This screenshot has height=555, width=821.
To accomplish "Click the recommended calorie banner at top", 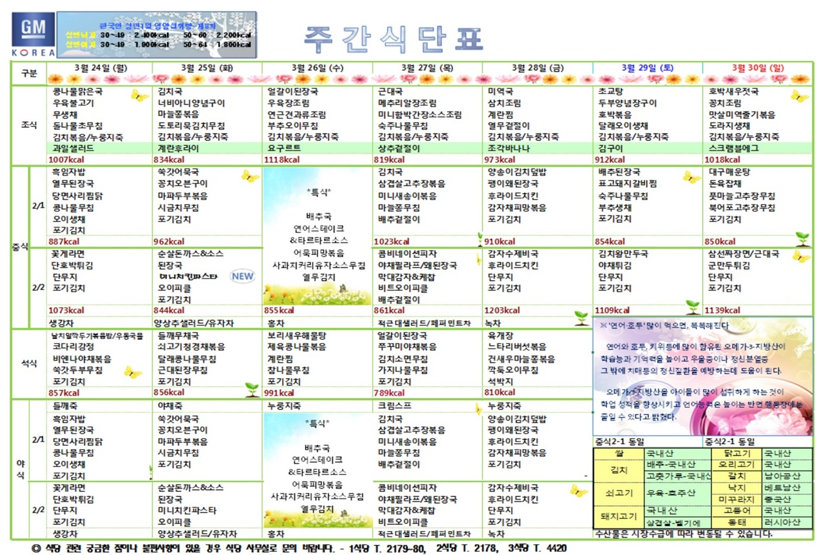I will (156, 31).
